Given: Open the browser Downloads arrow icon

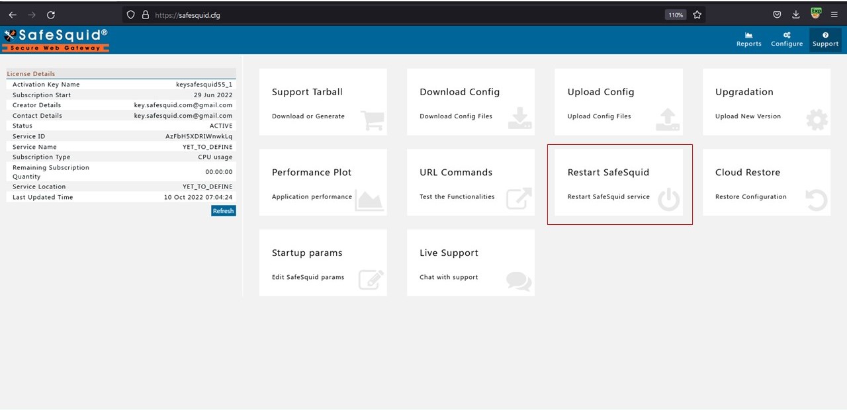Looking at the screenshot, I should coord(796,15).
